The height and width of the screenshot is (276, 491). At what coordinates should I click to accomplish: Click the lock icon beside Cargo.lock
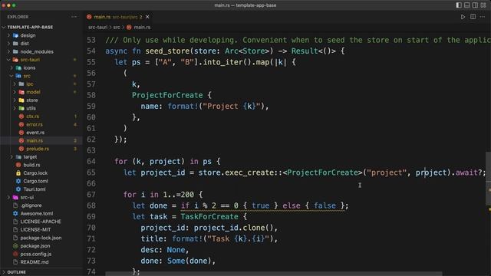[x=18, y=173]
